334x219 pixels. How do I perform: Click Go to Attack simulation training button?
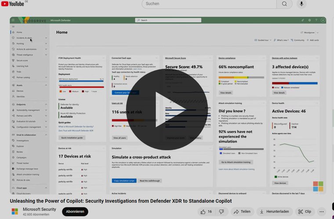click(x=236, y=162)
